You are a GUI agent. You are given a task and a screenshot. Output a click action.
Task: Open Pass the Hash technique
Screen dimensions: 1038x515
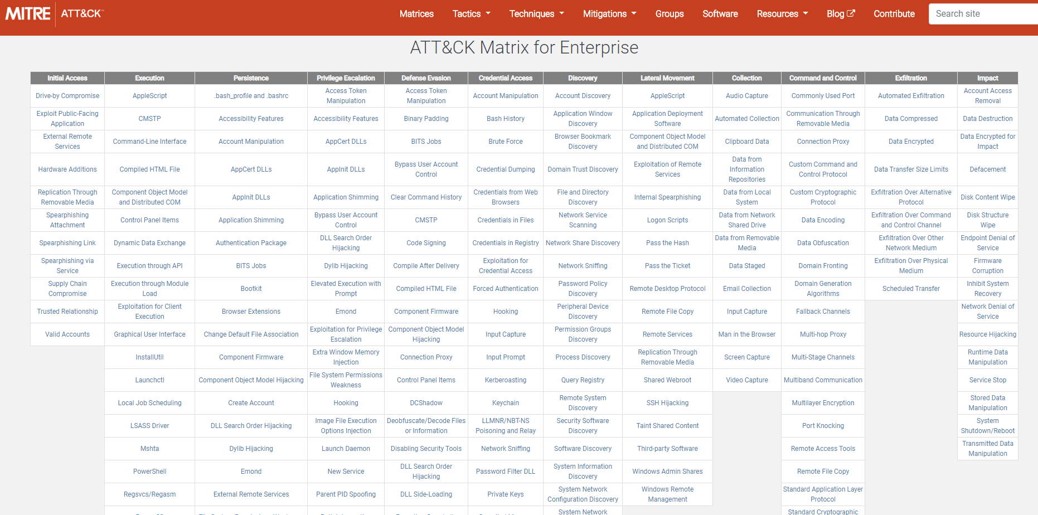[x=667, y=243]
